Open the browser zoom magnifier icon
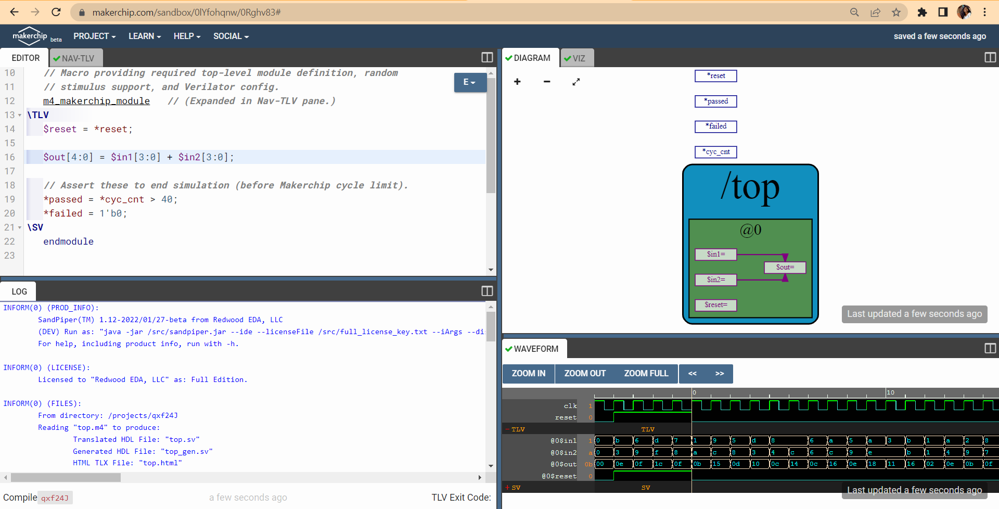The width and height of the screenshot is (999, 509). click(x=854, y=12)
